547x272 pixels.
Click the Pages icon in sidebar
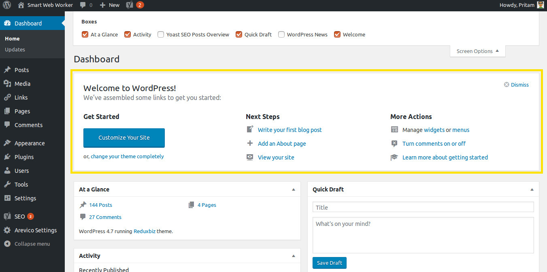7,111
